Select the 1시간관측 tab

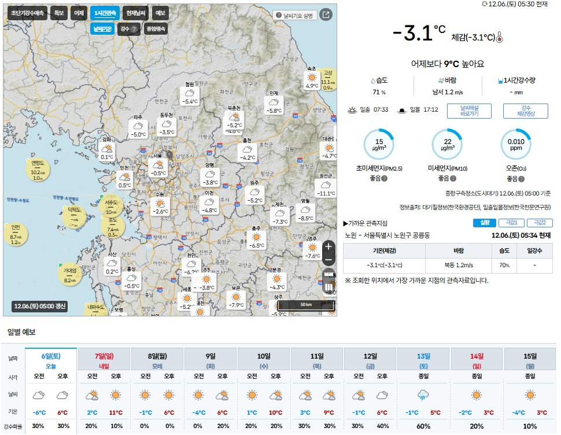tap(105, 13)
